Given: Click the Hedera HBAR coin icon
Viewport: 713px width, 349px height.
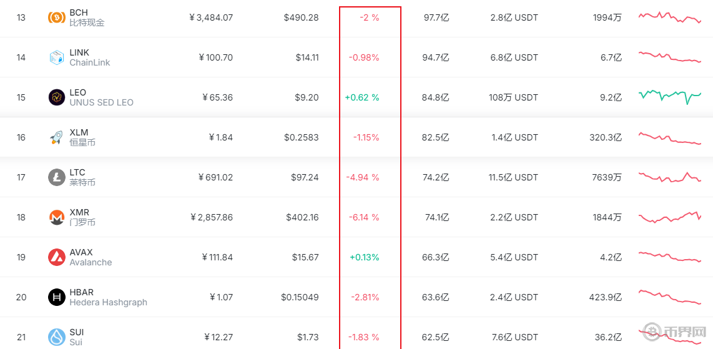Looking at the screenshot, I should 57,297.
